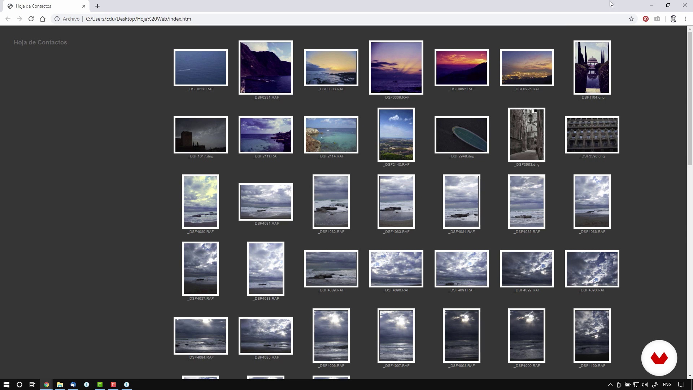Open Task View on taskbar
The height and width of the screenshot is (390, 693).
tap(32, 385)
